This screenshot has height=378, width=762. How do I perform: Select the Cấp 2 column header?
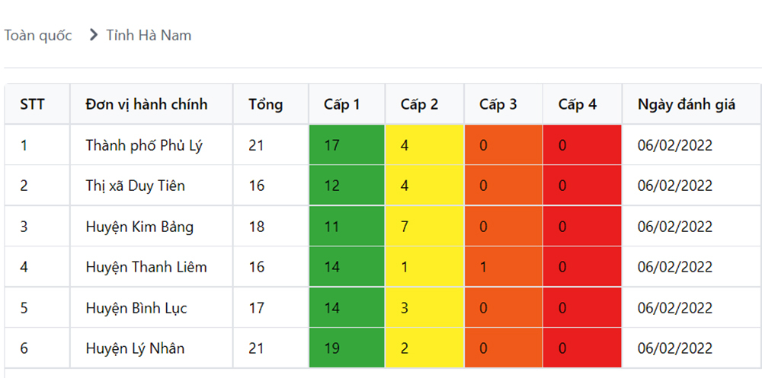point(419,104)
